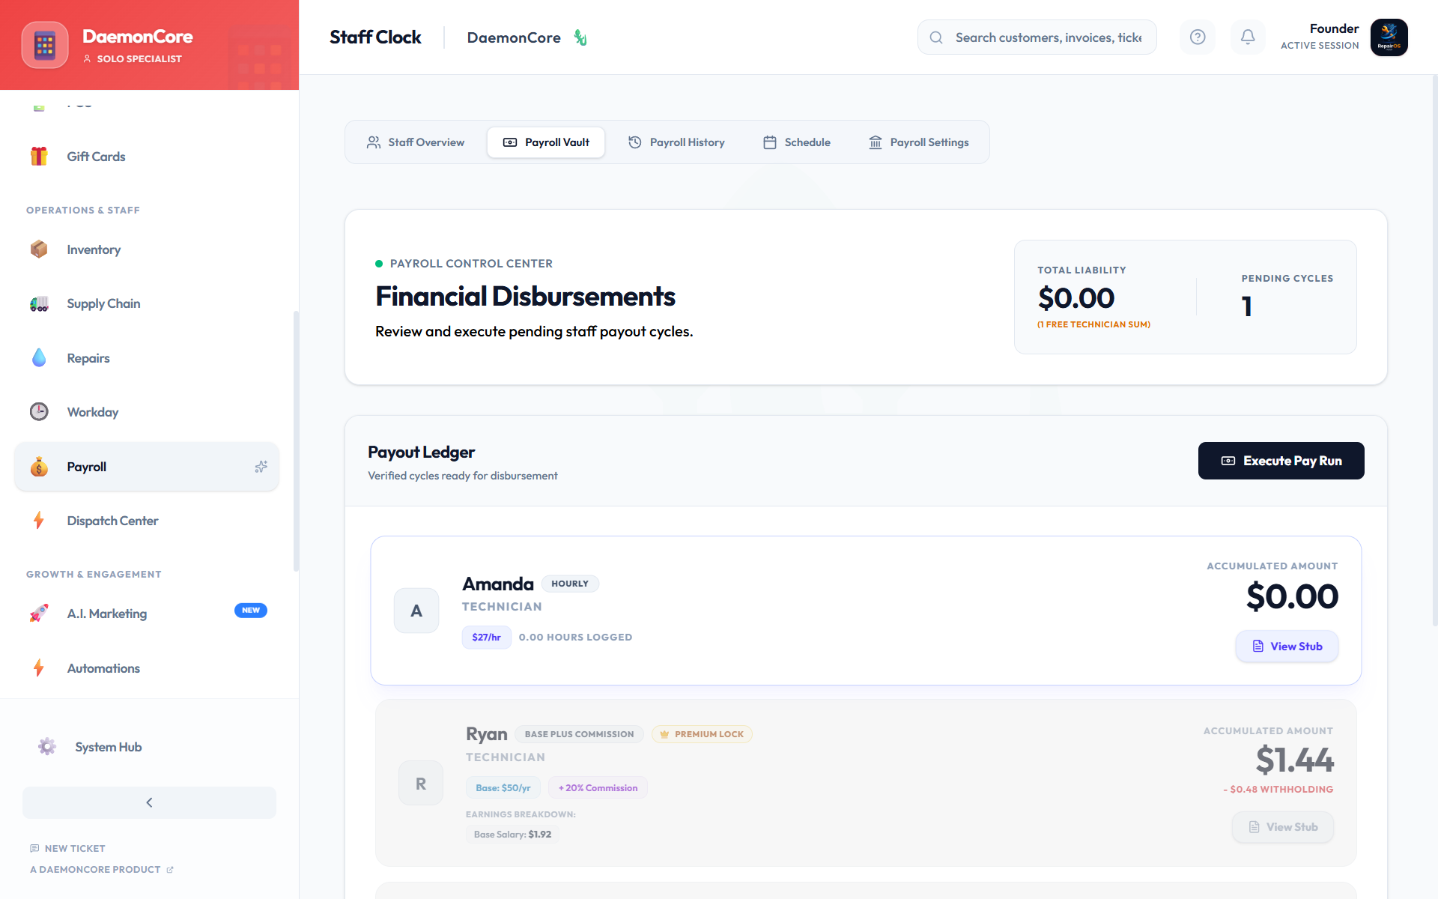The image size is (1438, 899).
Task: Click the System Hub gear icon
Action: (x=47, y=747)
